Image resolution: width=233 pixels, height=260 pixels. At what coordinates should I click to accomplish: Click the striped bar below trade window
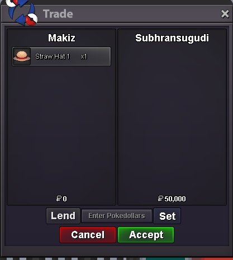point(116,259)
